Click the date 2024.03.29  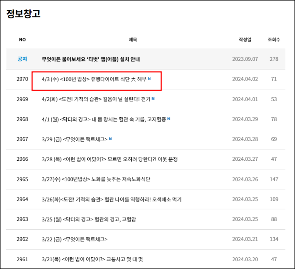click(245, 119)
